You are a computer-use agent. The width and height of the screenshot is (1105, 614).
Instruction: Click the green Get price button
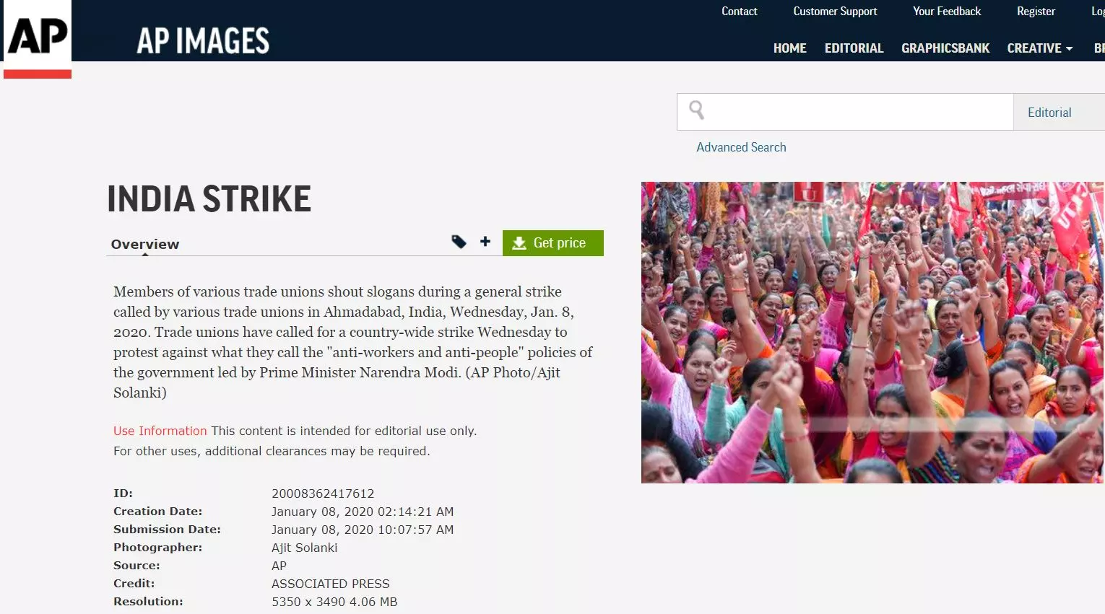click(x=553, y=243)
